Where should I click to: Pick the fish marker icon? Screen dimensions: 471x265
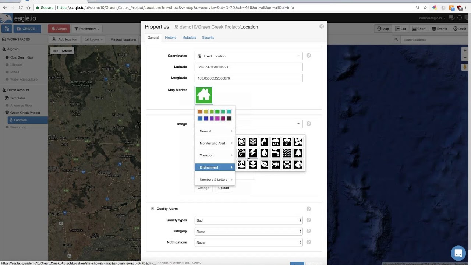click(276, 165)
